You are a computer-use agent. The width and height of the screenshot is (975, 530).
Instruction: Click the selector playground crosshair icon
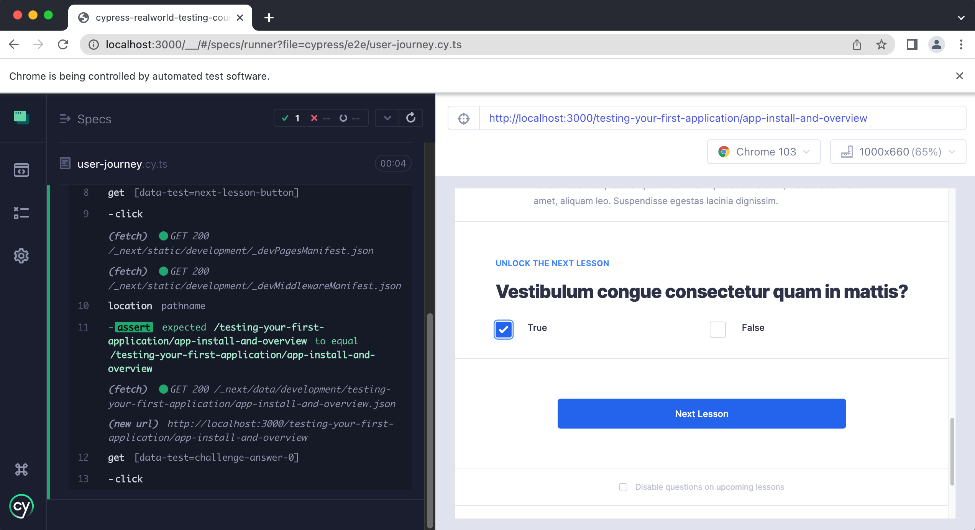pos(464,118)
